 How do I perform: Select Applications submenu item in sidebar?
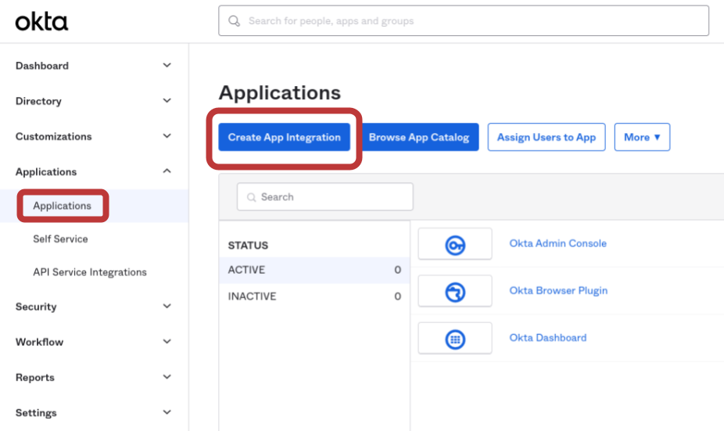[63, 206]
